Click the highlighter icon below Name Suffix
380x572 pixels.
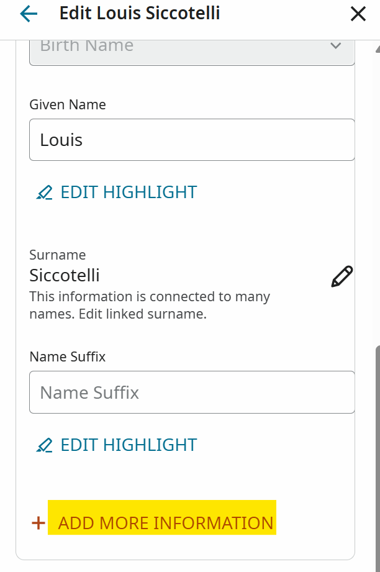[x=44, y=445]
